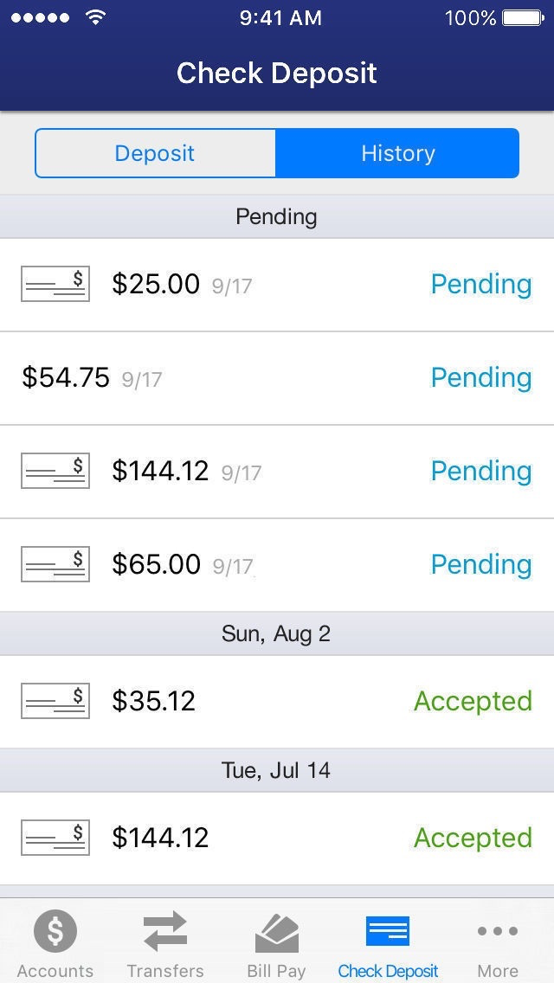
Task: Tap the battery indicator in status bar
Action: point(523,17)
